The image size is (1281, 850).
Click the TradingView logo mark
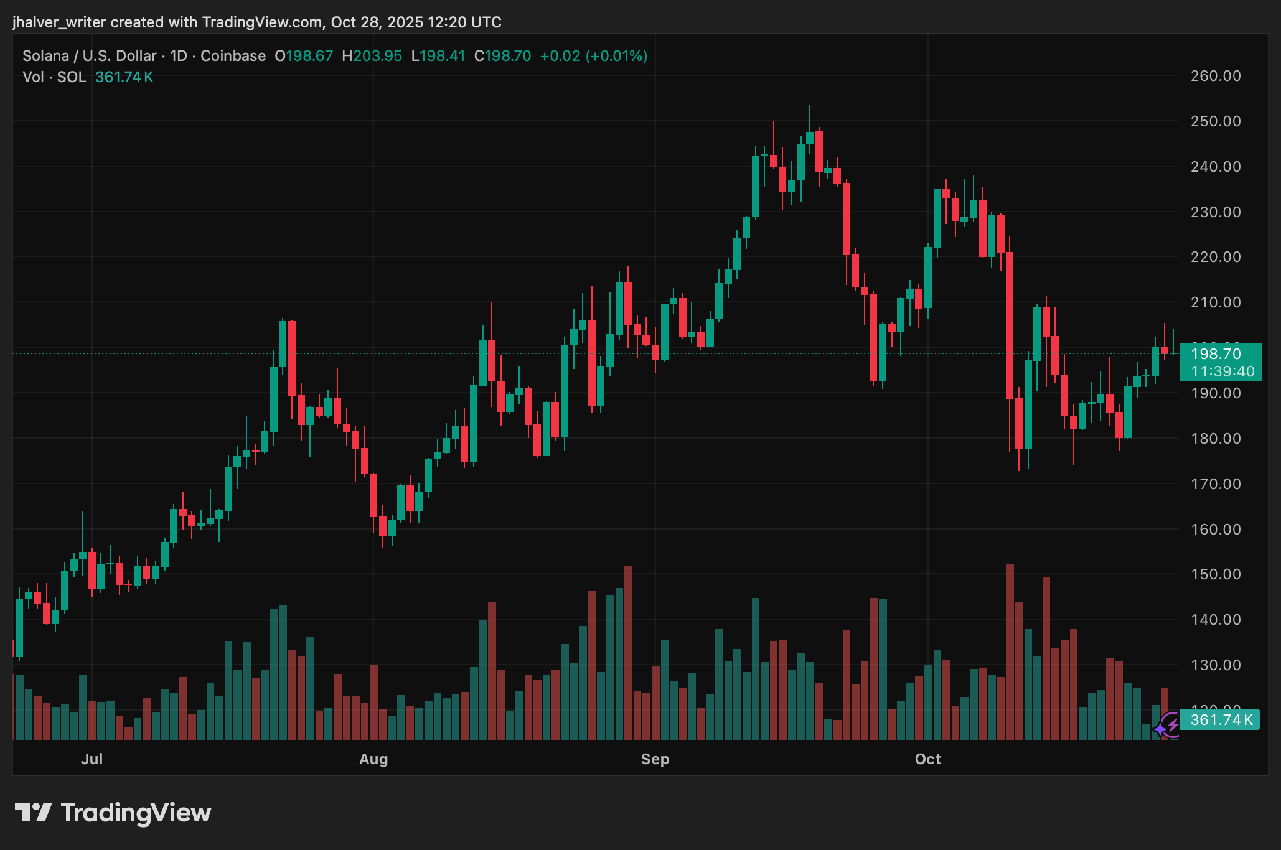click(x=33, y=813)
